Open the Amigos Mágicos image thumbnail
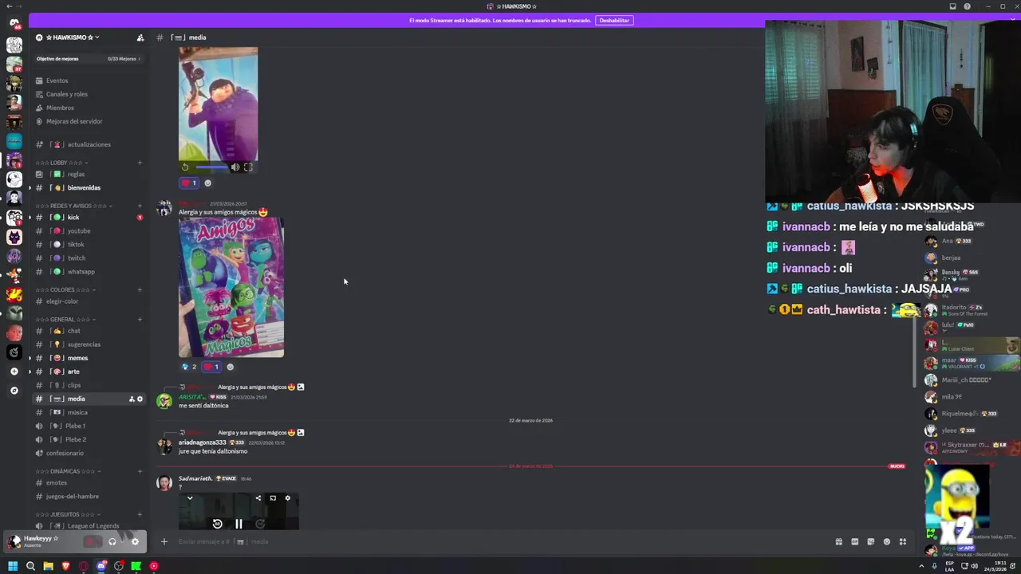The height and width of the screenshot is (574, 1021). (231, 288)
